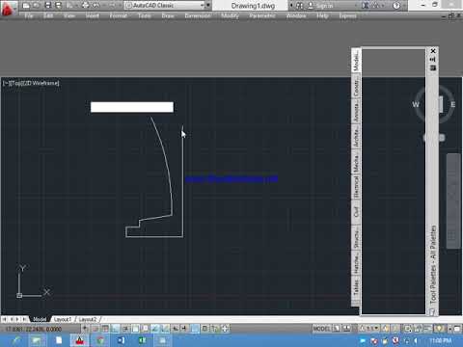463x347 pixels.
Task: Switch to Structural tool palette tab
Action: [x=356, y=238]
